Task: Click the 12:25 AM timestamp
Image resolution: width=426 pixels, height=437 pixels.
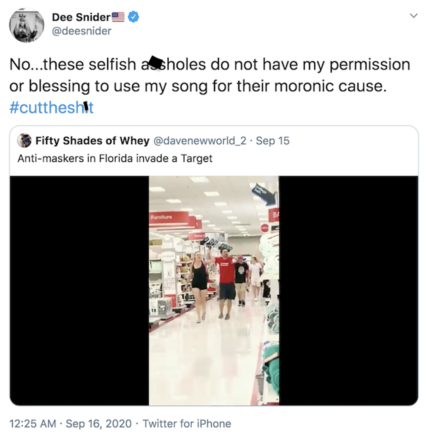Action: [33, 424]
